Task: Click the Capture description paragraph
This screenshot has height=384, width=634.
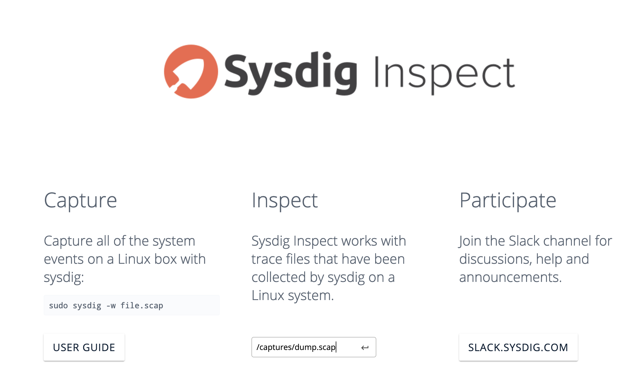Action: point(125,259)
